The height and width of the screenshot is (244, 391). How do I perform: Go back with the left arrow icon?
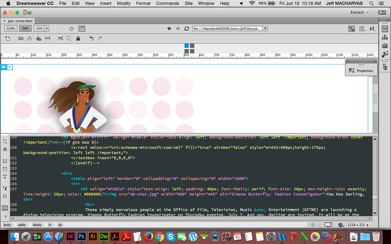[x=169, y=29]
